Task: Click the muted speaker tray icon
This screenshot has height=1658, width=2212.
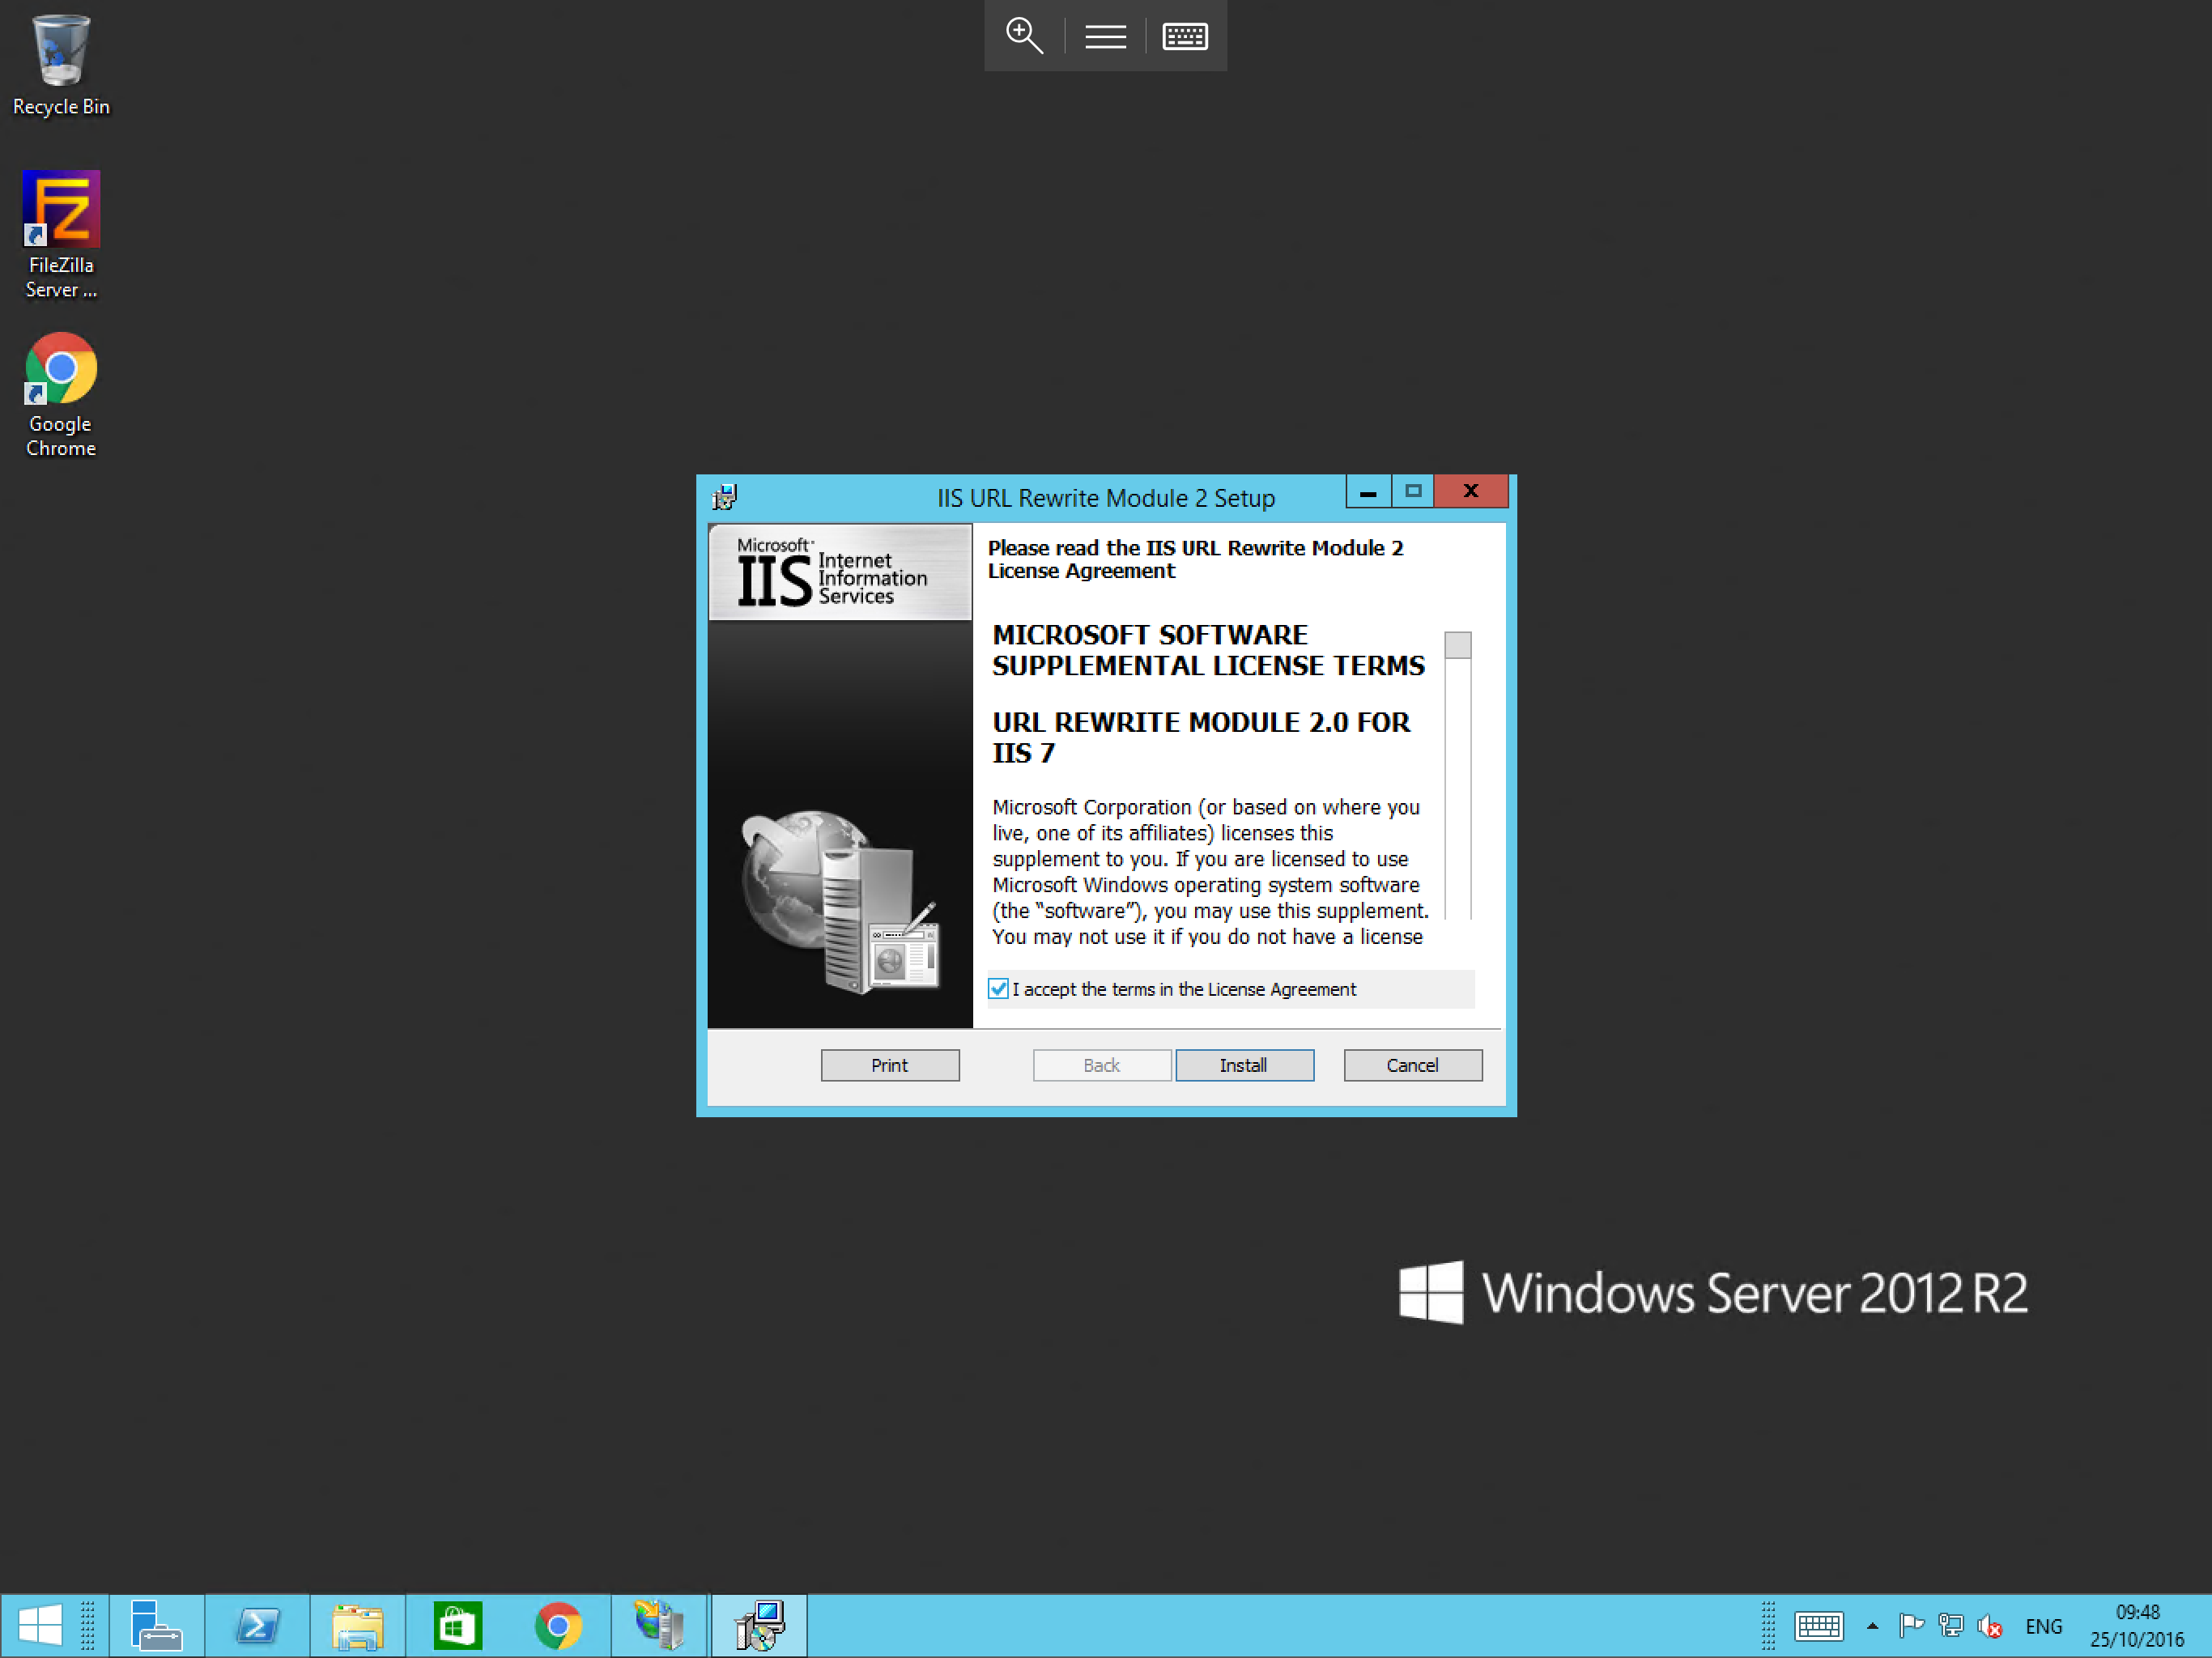Action: [x=1989, y=1626]
